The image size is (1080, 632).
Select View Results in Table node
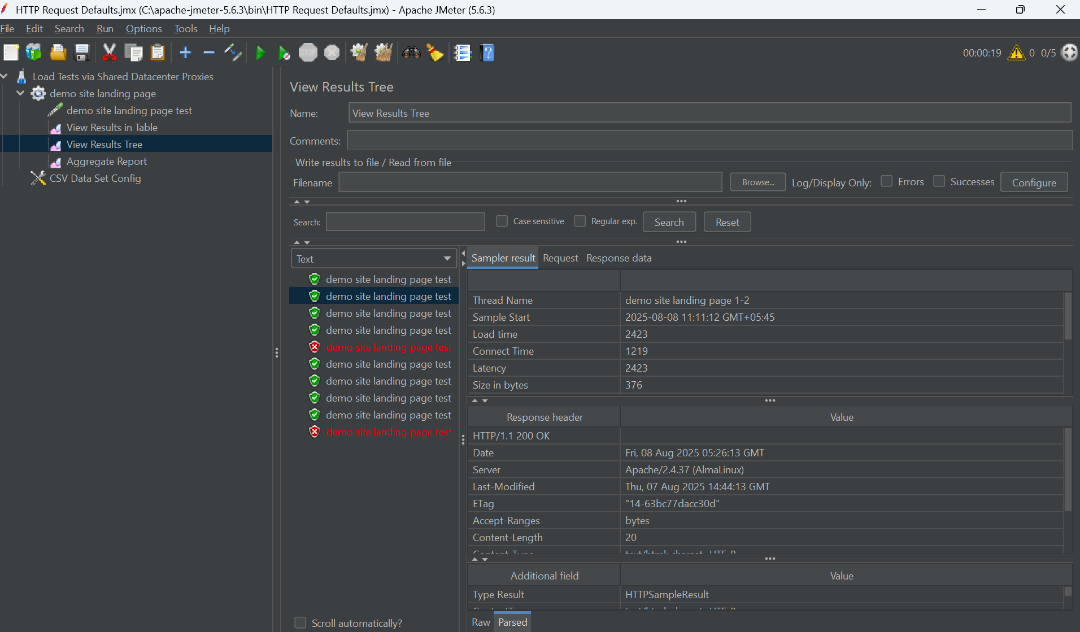click(112, 128)
